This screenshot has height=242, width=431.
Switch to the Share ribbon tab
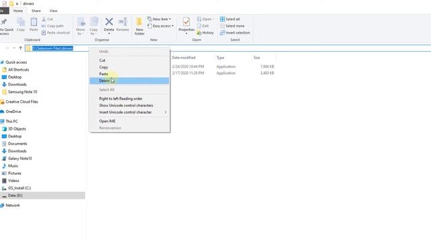[36, 11]
